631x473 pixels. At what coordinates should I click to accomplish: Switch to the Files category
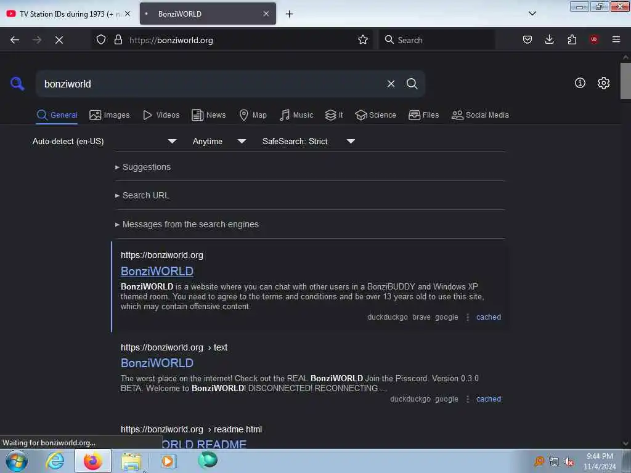(x=424, y=115)
